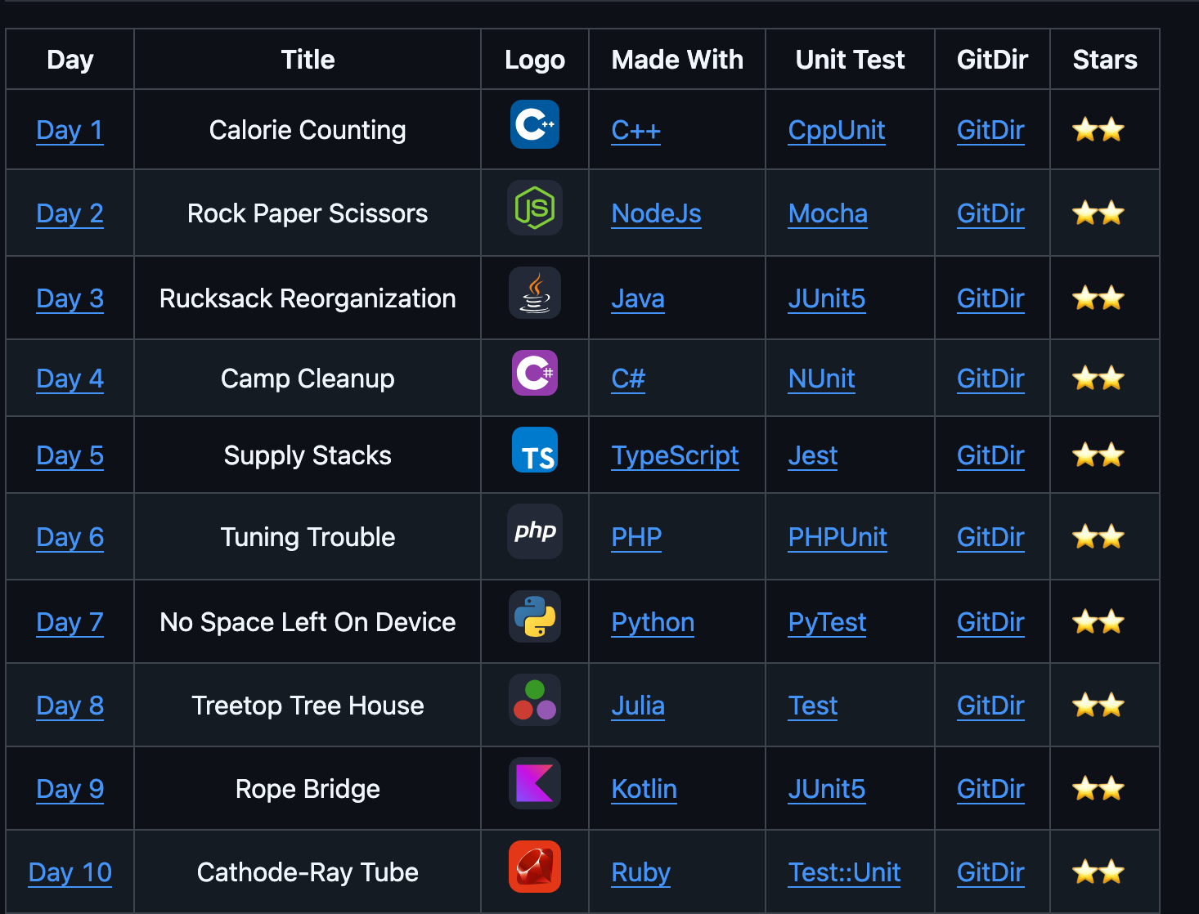
Task: Click the Python logo icon
Action: coord(534,617)
